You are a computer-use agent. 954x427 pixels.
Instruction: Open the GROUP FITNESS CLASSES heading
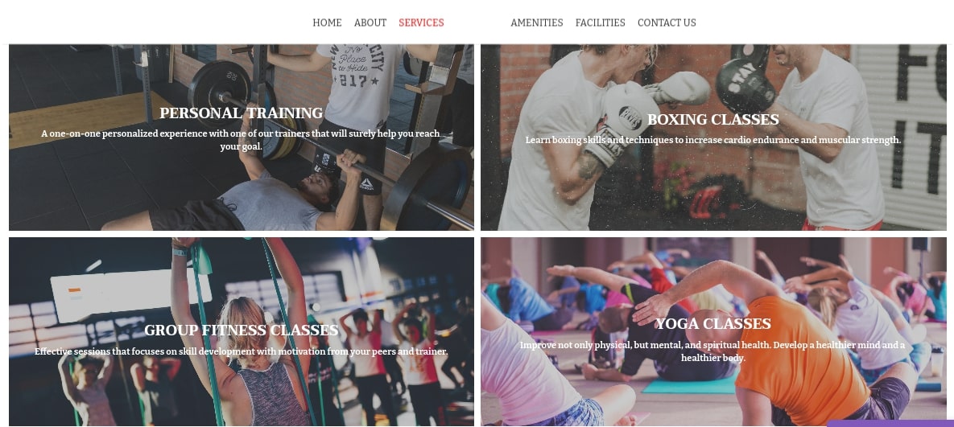pos(241,330)
